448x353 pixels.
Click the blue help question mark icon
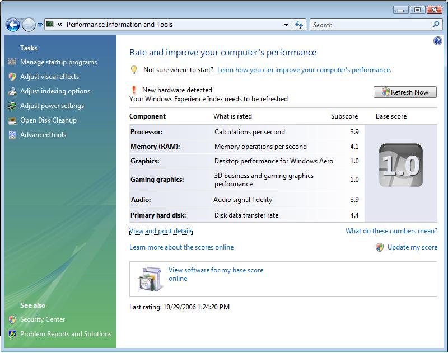[437, 41]
